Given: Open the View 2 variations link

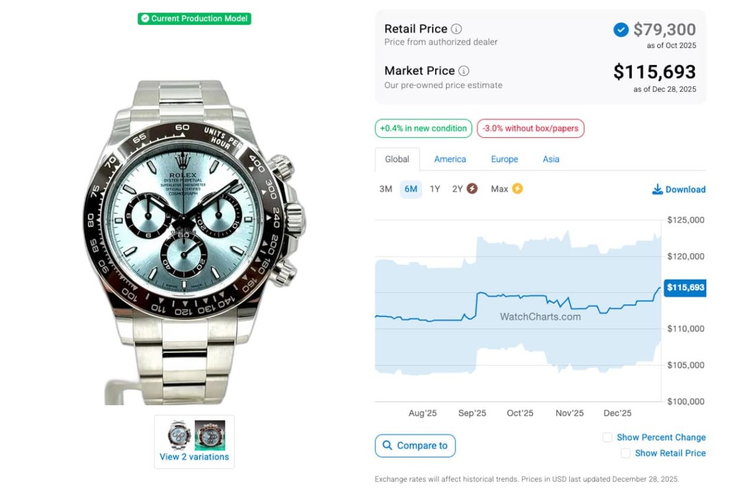Looking at the screenshot, I should [194, 457].
